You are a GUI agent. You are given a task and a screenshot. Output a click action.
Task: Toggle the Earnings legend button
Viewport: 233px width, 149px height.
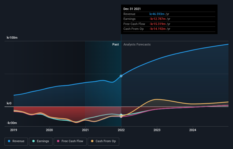click(41, 141)
